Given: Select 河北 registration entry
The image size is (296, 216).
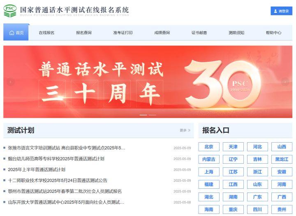Looking at the screenshot, I should (257, 147).
